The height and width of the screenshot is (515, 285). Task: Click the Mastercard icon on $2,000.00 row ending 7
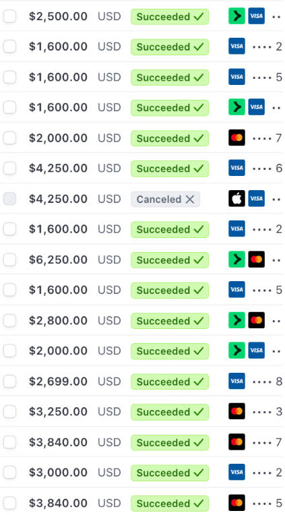(x=236, y=138)
